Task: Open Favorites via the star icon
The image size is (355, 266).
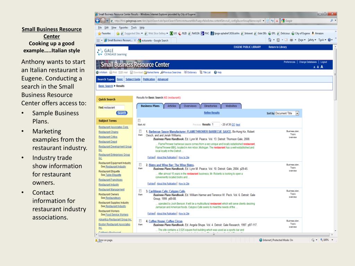Action: pos(99,34)
